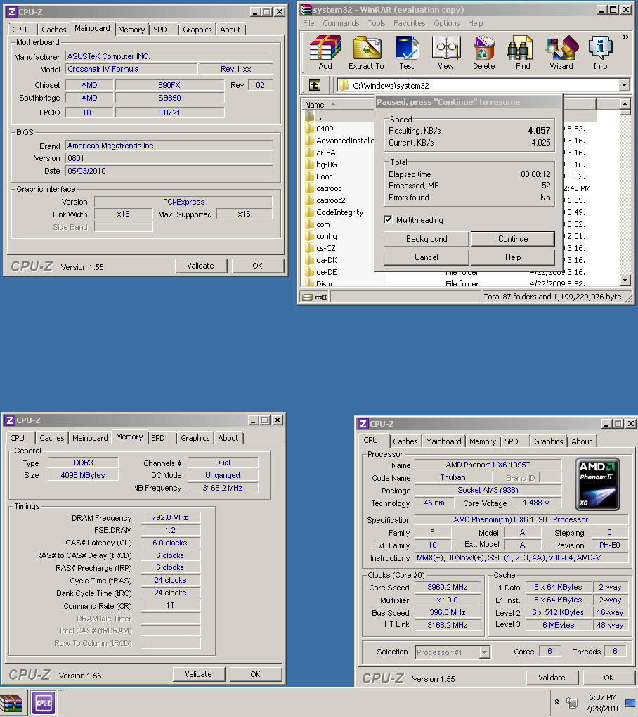
Task: Click Validate in the CPU tab window
Action: [x=552, y=678]
